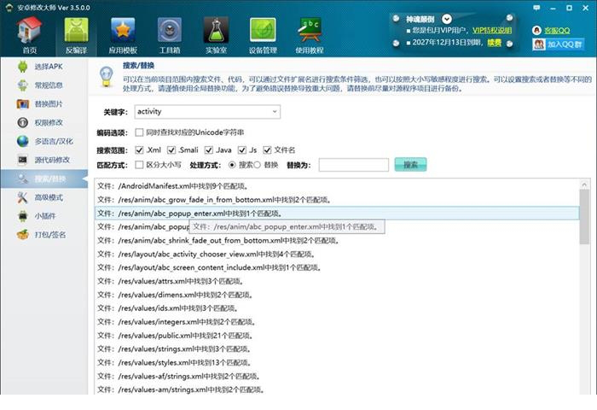Image resolution: width=597 pixels, height=410 pixels.
Task: Open the 使用教程 blackboard icon
Action: click(309, 31)
